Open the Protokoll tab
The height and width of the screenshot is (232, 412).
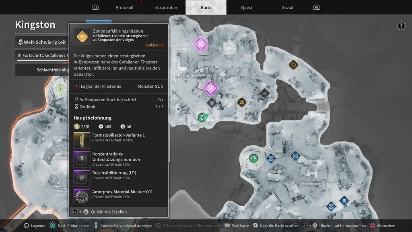point(124,8)
